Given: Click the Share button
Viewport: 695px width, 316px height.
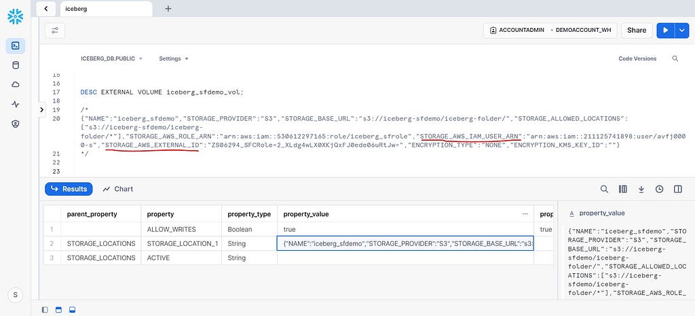Looking at the screenshot, I should point(637,30).
